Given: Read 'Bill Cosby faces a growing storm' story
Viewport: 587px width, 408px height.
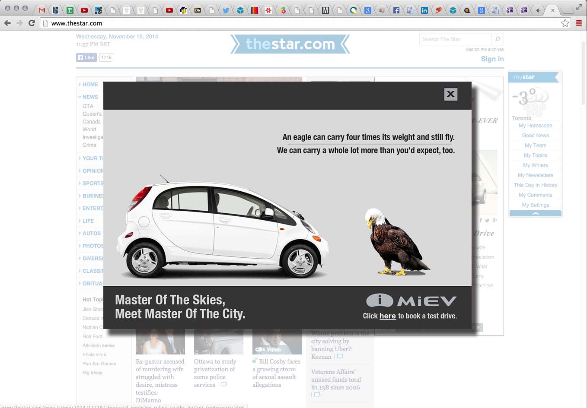Looking at the screenshot, I should 277,373.
